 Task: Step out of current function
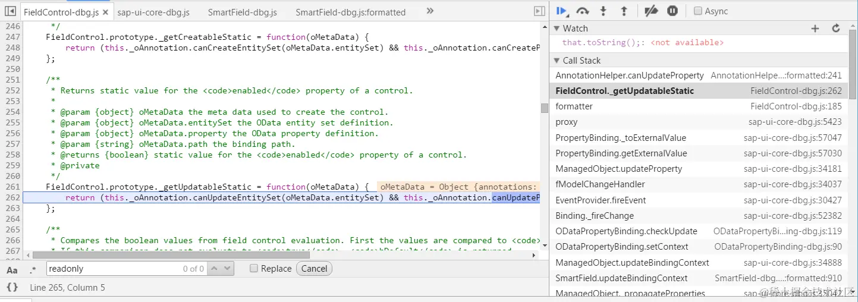point(624,11)
